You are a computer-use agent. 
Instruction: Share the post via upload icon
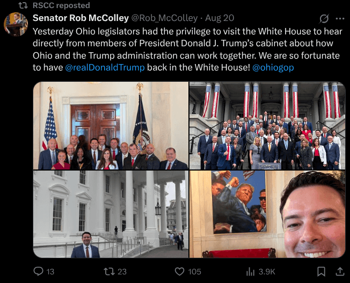tap(340, 271)
